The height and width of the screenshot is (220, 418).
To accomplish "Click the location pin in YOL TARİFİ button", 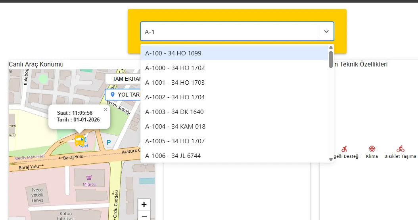I will click(x=112, y=95).
